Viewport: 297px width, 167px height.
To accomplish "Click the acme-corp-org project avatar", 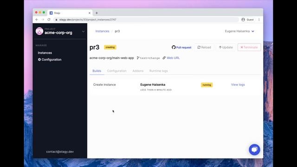I will (39, 31).
